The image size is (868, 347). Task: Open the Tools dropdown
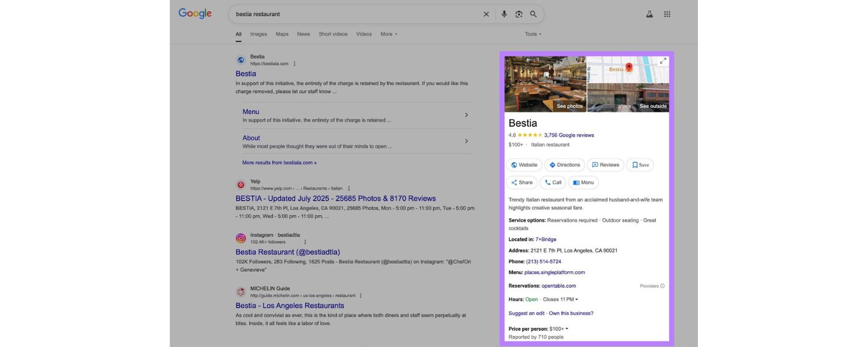[x=533, y=34]
